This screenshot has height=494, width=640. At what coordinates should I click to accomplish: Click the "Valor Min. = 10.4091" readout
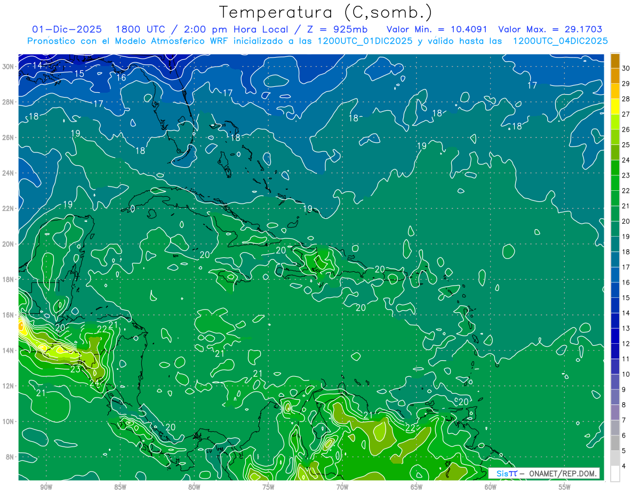coord(438,29)
